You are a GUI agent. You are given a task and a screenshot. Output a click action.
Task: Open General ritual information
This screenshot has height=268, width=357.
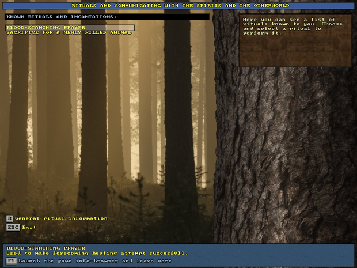click(61, 218)
